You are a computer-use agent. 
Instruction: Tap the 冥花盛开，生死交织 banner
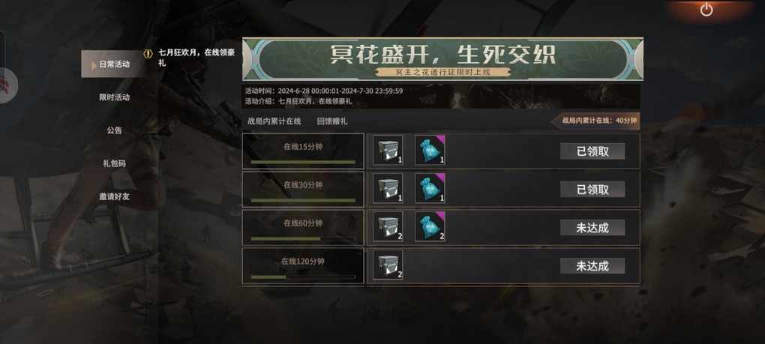pyautogui.click(x=442, y=59)
